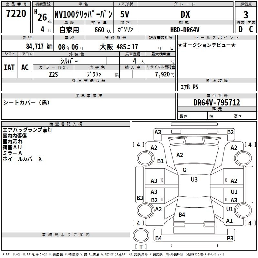Select the B3 marking on diagram
The height and width of the screenshot is (258, 258).
pyautogui.click(x=140, y=198)
